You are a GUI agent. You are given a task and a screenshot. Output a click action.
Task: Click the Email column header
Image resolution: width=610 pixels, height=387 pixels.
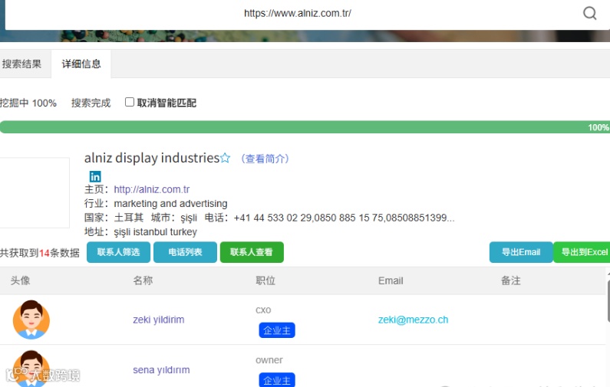point(391,280)
